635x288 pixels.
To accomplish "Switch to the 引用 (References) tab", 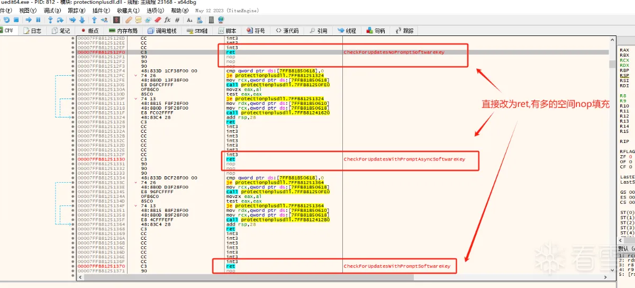I will (318, 31).
